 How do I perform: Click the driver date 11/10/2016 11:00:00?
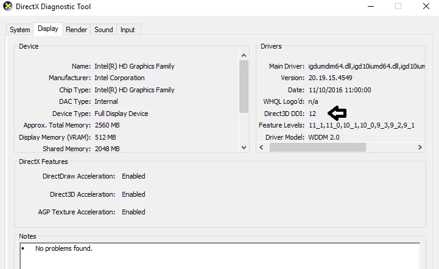point(340,90)
